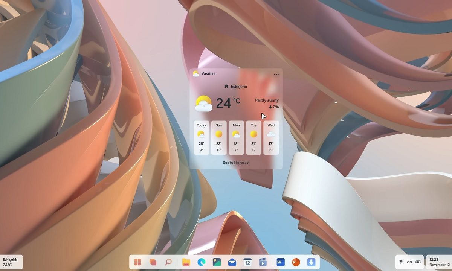Click the Eskişehir weather pill at bottom left
Screen dimensions: 452x271
click(11, 262)
